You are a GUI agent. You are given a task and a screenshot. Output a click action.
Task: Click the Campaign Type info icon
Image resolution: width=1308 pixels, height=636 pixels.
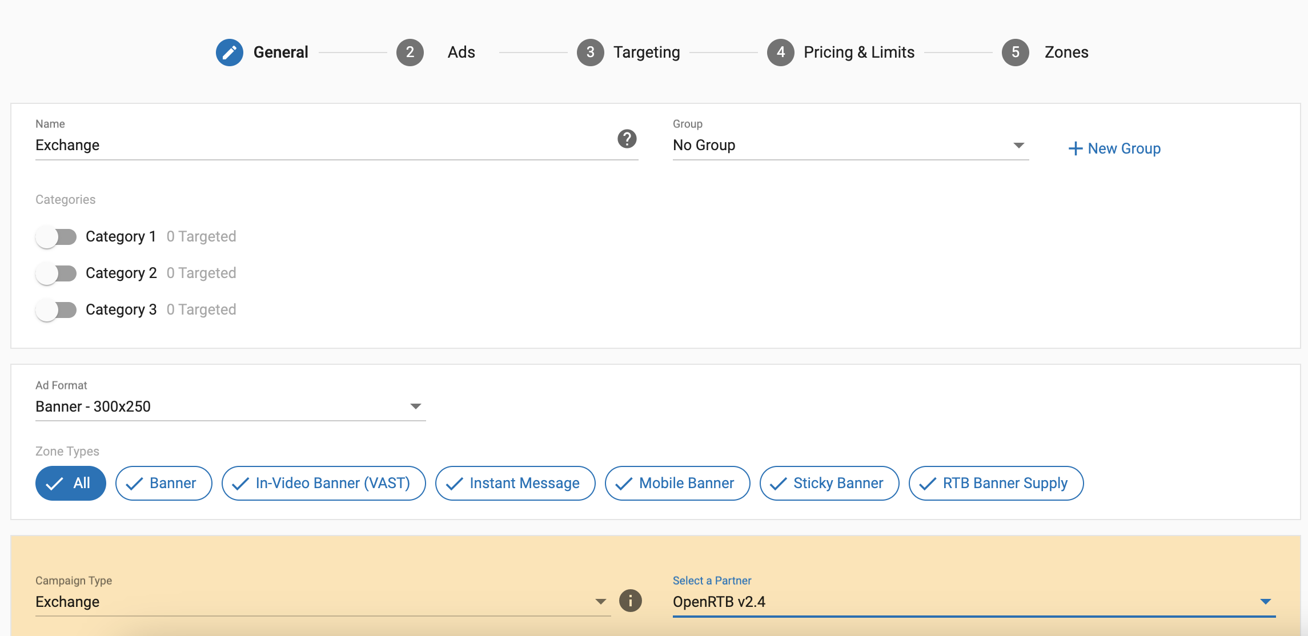[630, 601]
